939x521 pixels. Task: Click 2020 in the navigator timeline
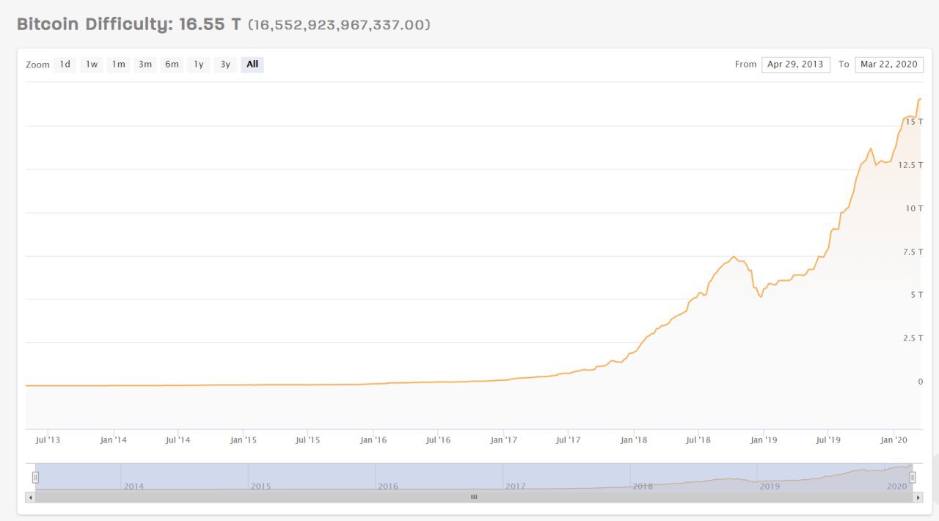[897, 487]
